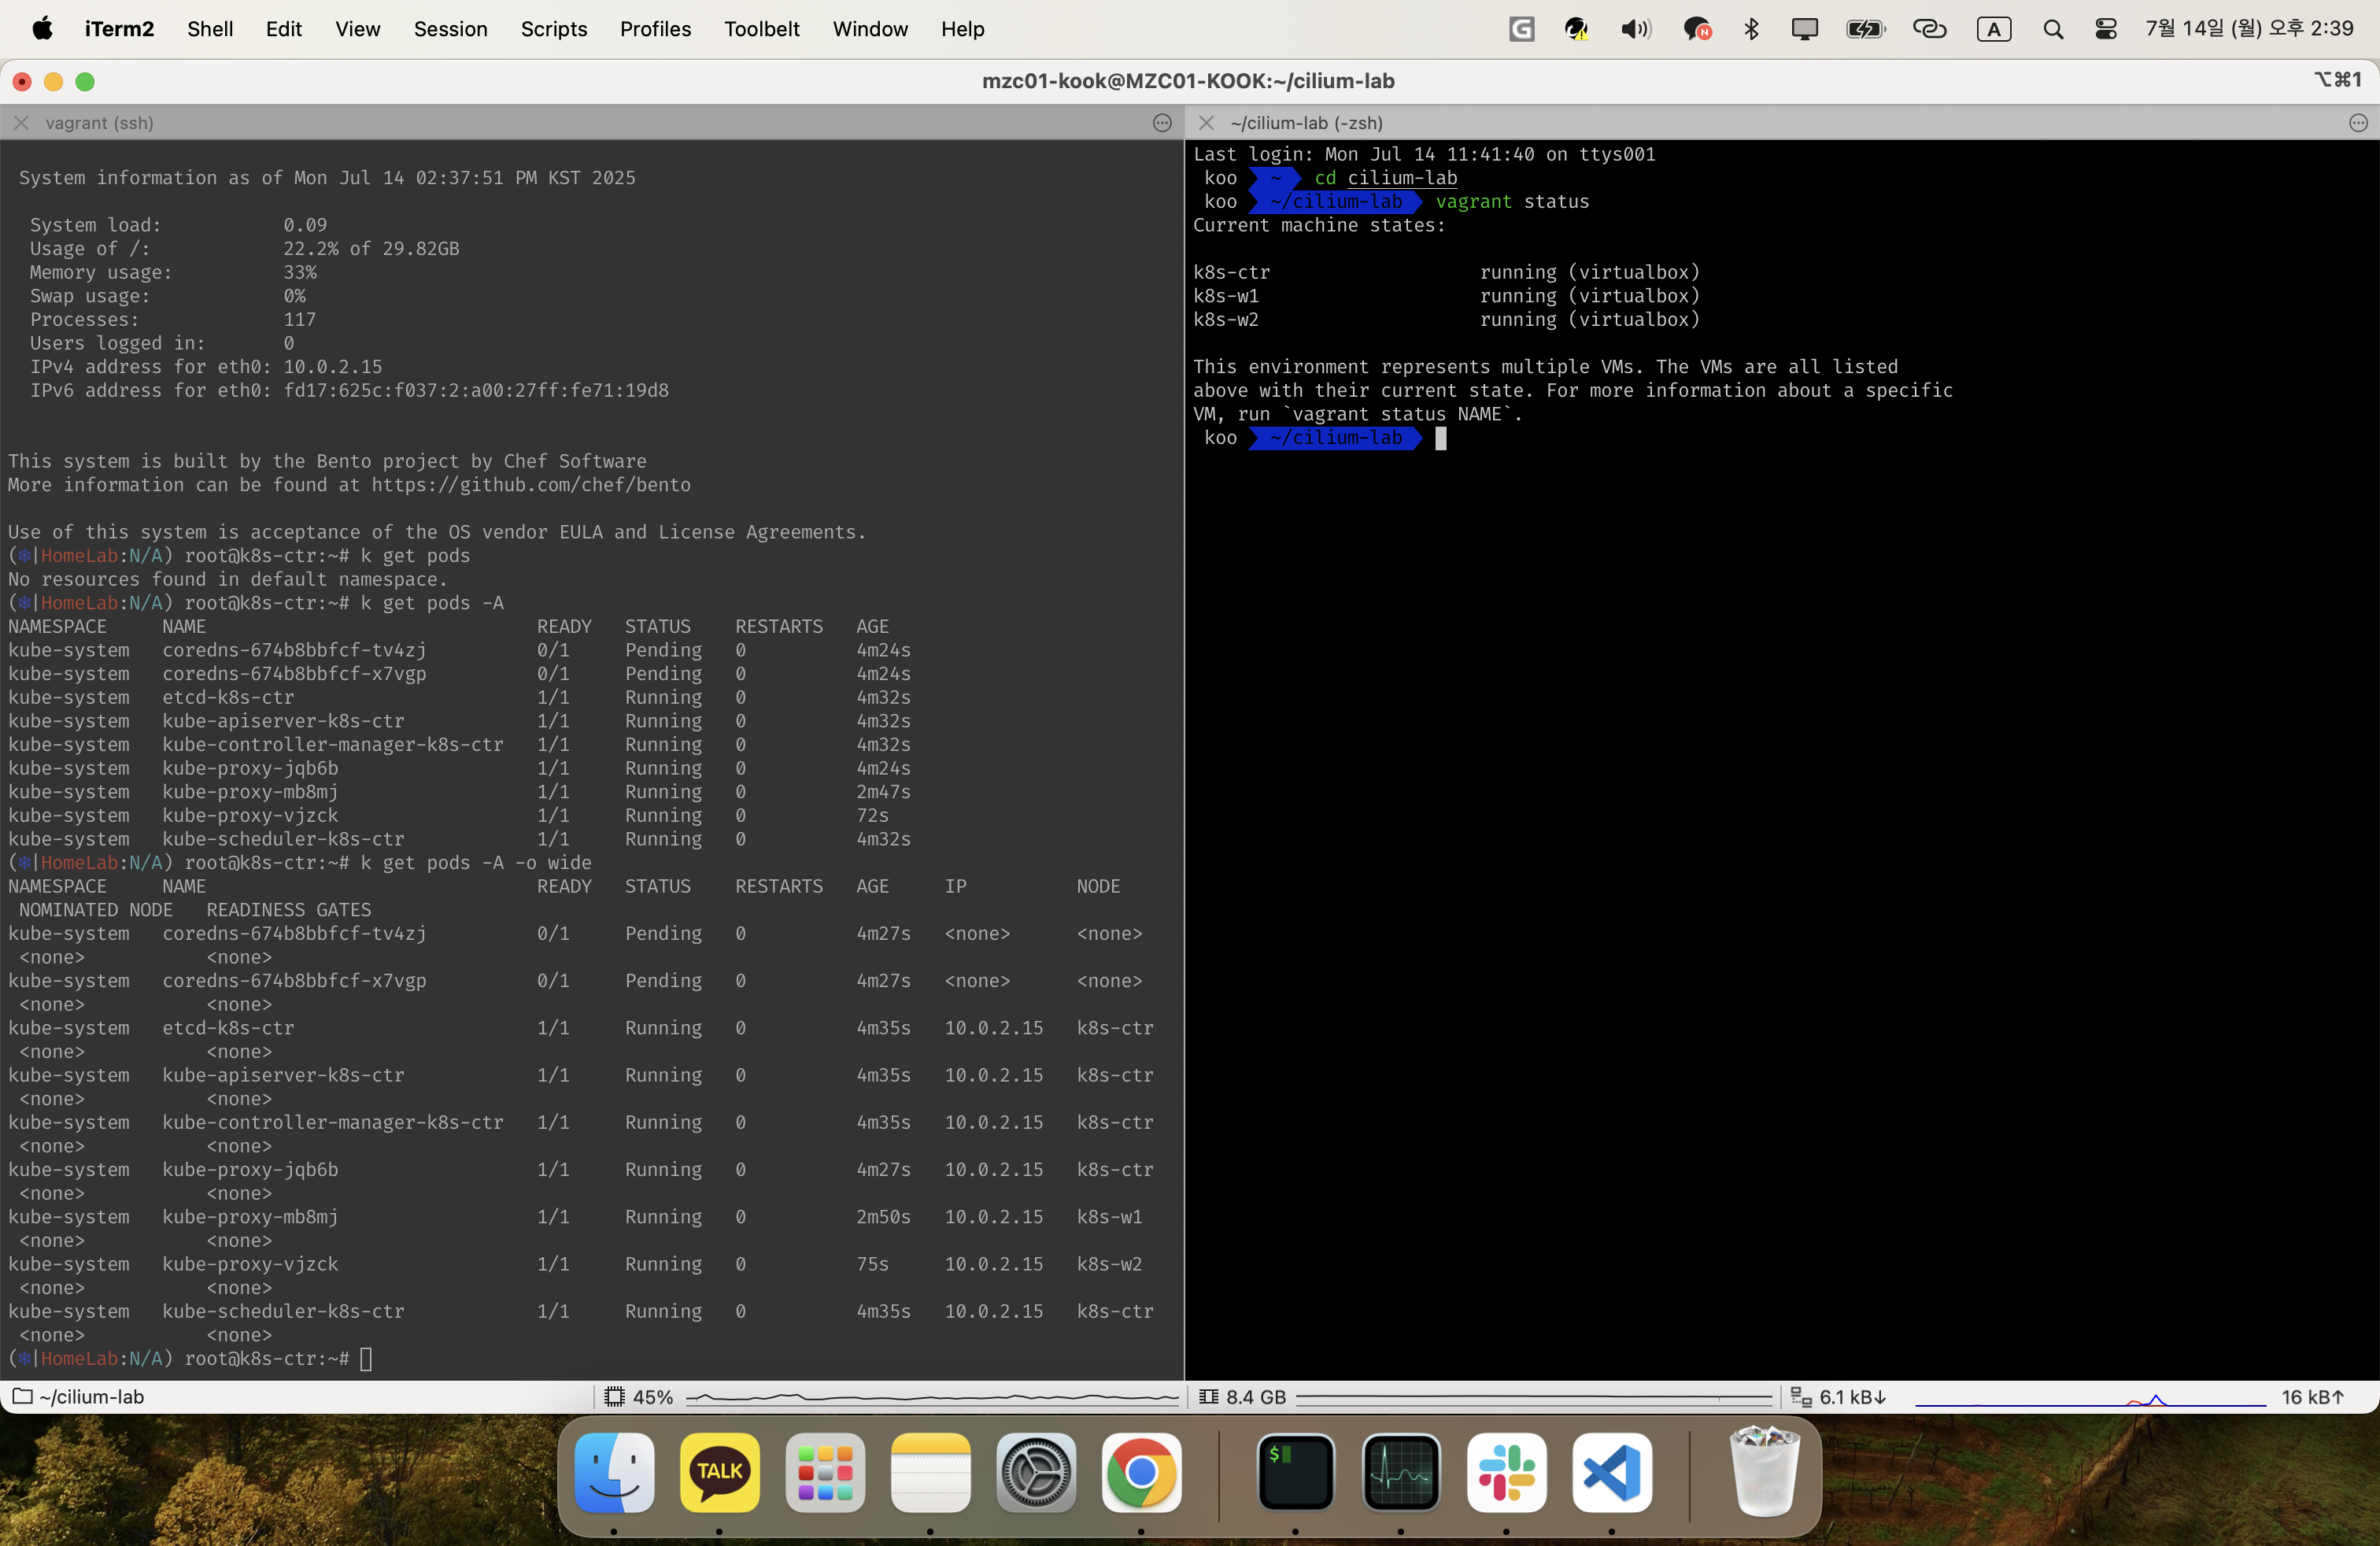2380x1546 pixels.
Task: Open Control Center from the menu bar
Action: pos(2105,29)
